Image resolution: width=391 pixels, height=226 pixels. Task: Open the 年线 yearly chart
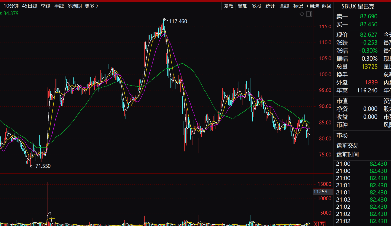[x=59, y=6]
